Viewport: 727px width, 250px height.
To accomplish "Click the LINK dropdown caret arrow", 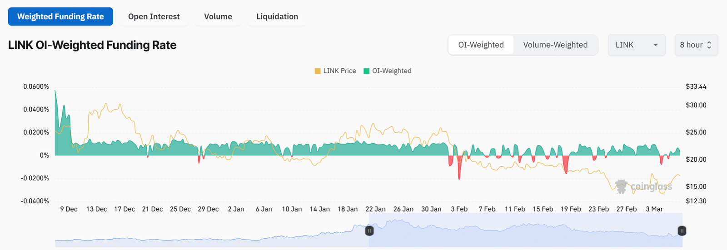I will tap(655, 45).
